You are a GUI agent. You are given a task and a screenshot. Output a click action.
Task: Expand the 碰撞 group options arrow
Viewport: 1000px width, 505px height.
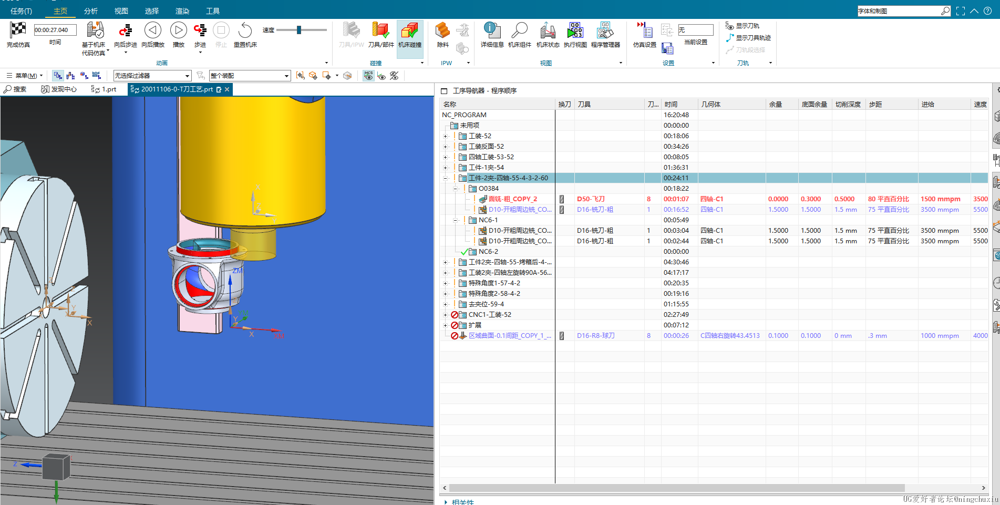(422, 63)
